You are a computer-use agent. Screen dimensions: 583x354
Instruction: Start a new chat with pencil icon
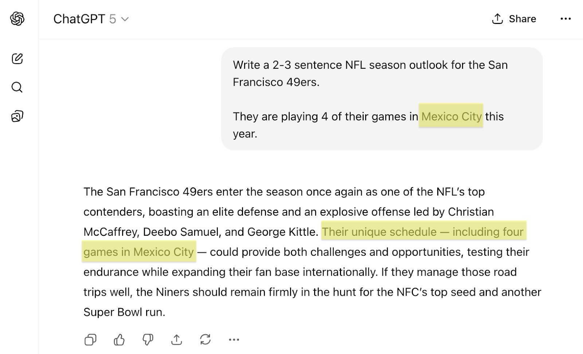pos(17,59)
